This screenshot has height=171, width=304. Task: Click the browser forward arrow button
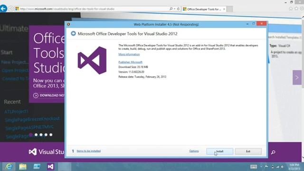(x=11, y=9)
